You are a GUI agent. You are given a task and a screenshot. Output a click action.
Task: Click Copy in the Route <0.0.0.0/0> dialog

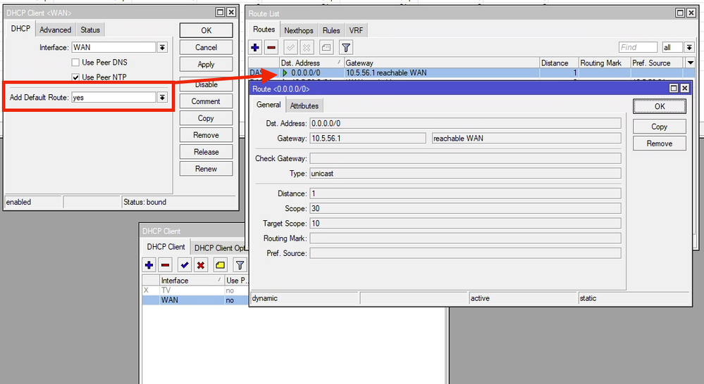(660, 127)
